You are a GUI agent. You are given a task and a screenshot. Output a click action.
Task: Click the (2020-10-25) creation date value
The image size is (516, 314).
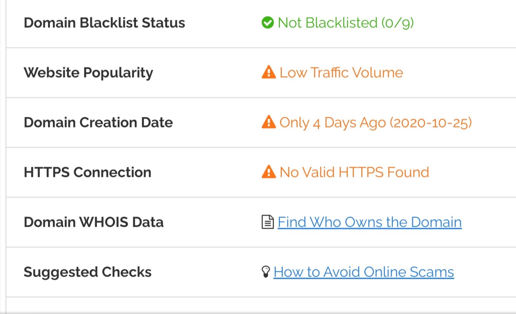[x=431, y=123]
